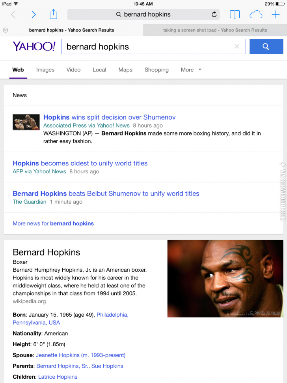Open More news for bernard hopkins

coord(53,223)
